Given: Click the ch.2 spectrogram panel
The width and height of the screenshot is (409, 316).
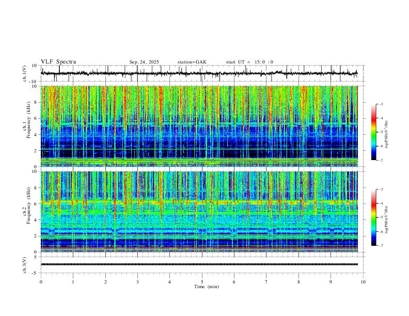Looking at the screenshot, I should pos(199,212).
